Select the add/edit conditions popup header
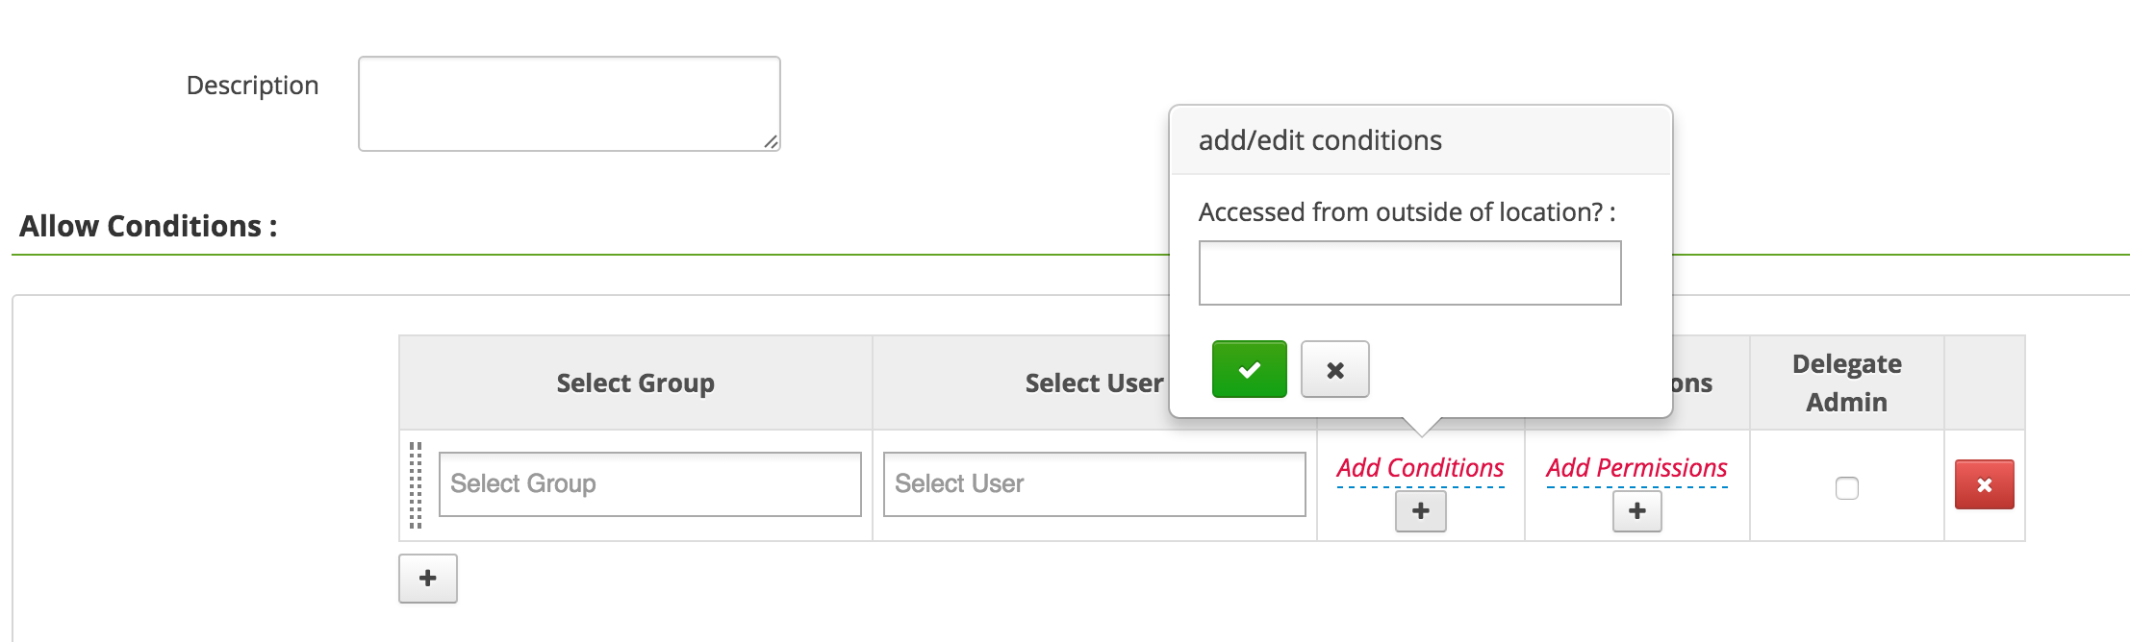Image resolution: width=2130 pixels, height=642 pixels. click(x=1320, y=139)
